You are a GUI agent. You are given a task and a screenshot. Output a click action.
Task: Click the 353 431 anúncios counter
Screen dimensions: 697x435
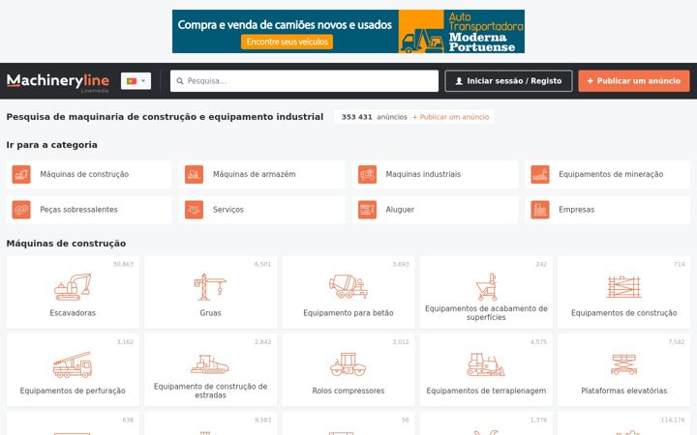coord(375,117)
